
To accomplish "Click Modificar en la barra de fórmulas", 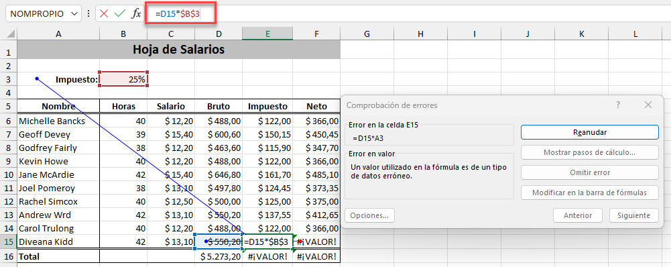I will [589, 193].
